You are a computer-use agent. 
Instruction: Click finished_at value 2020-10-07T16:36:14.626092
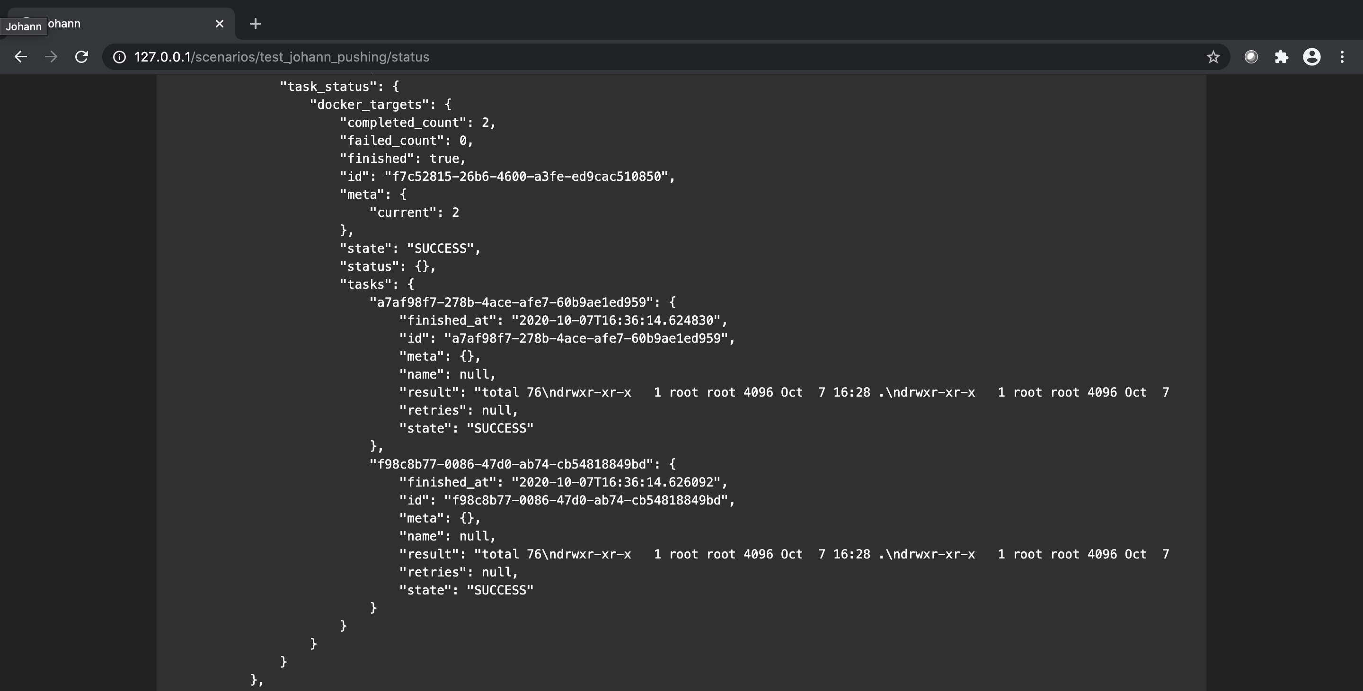click(x=616, y=482)
